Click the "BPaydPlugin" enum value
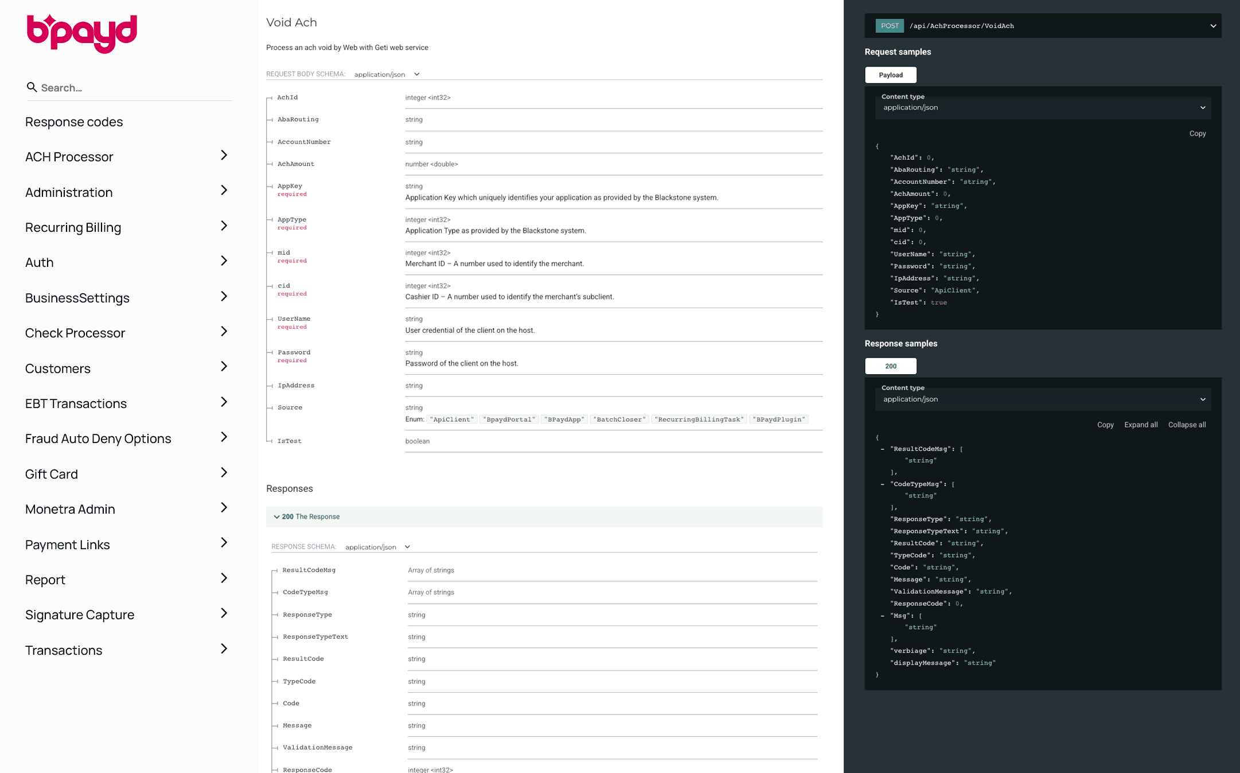1240x773 pixels. point(780,419)
